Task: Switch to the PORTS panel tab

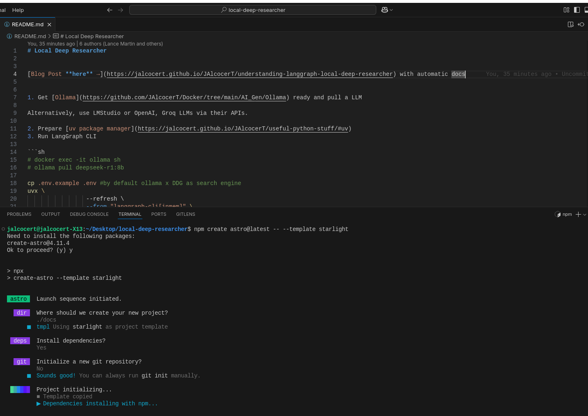Action: 158,214
